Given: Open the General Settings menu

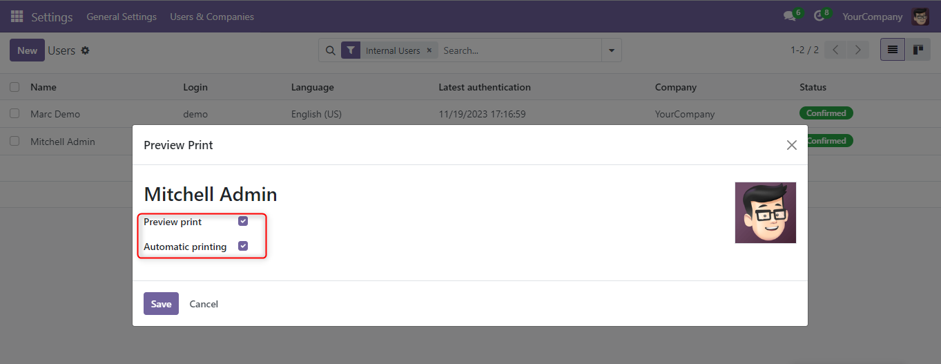Looking at the screenshot, I should 122,17.
